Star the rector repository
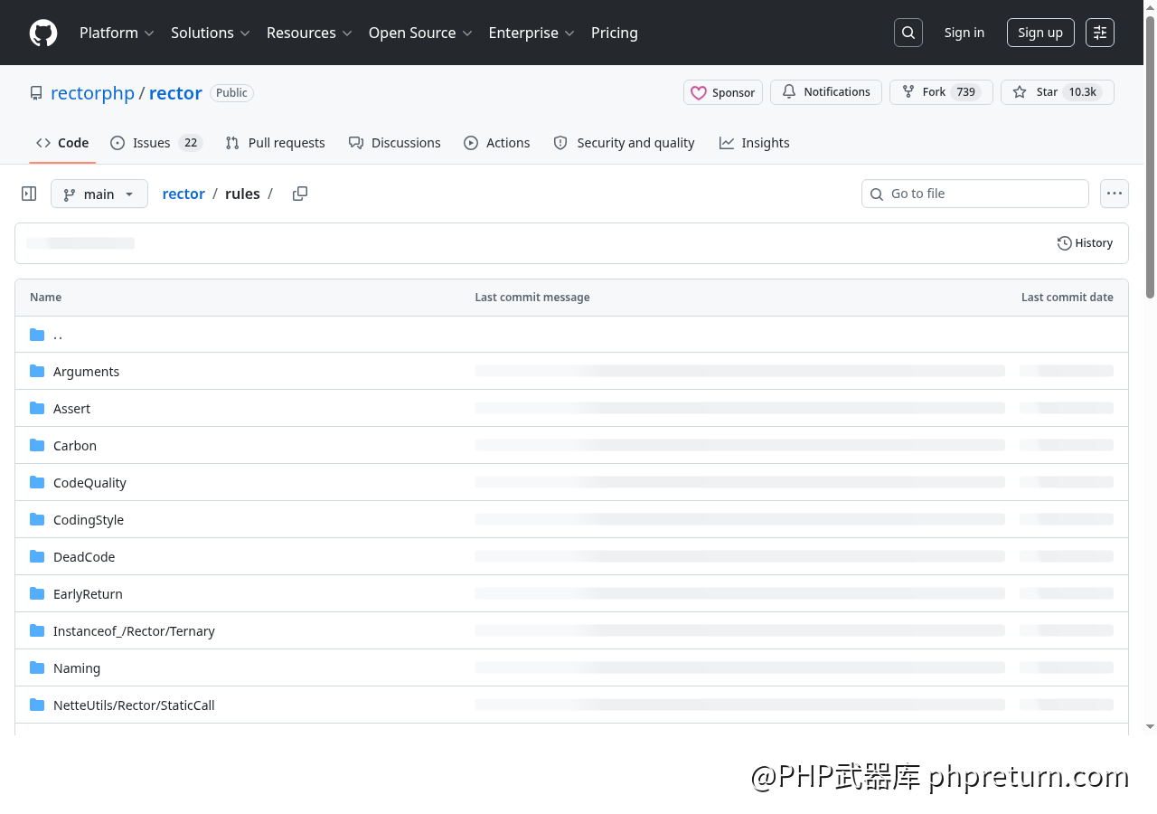 pos(1058,92)
